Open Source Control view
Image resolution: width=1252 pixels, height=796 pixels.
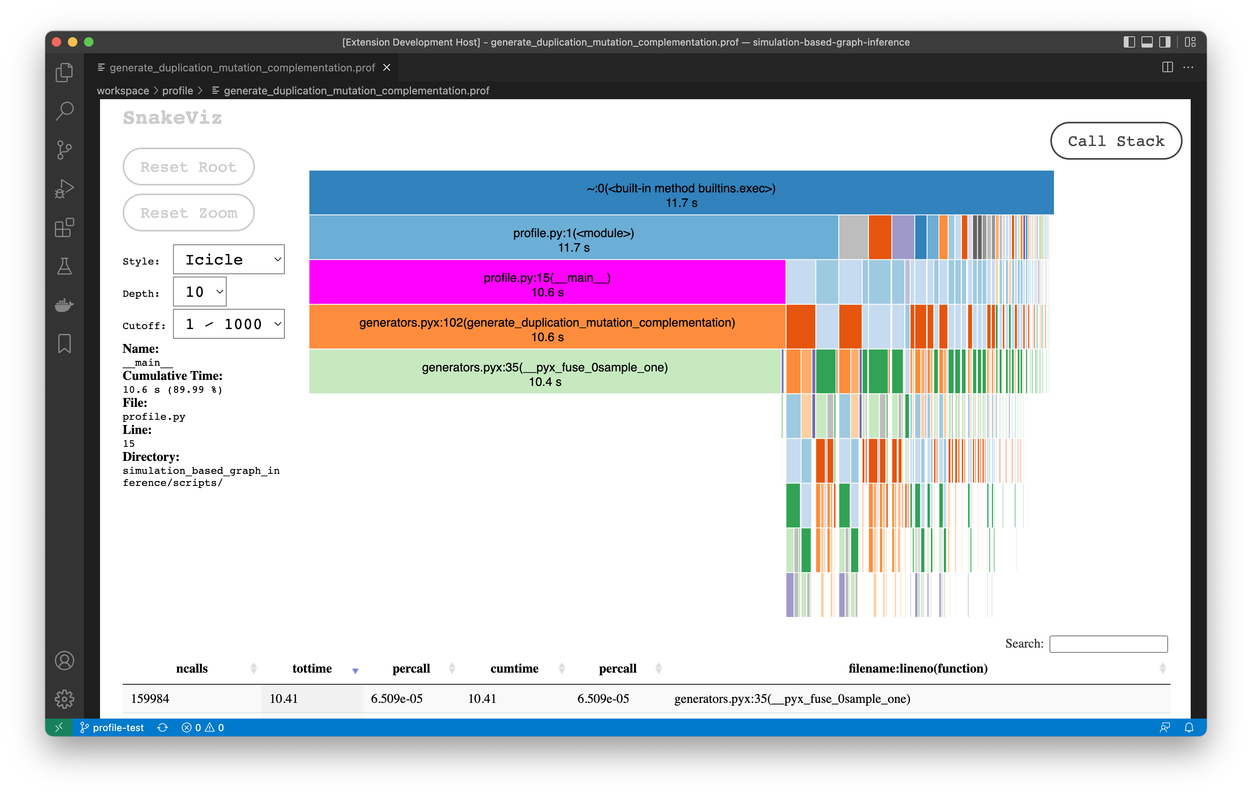click(64, 150)
